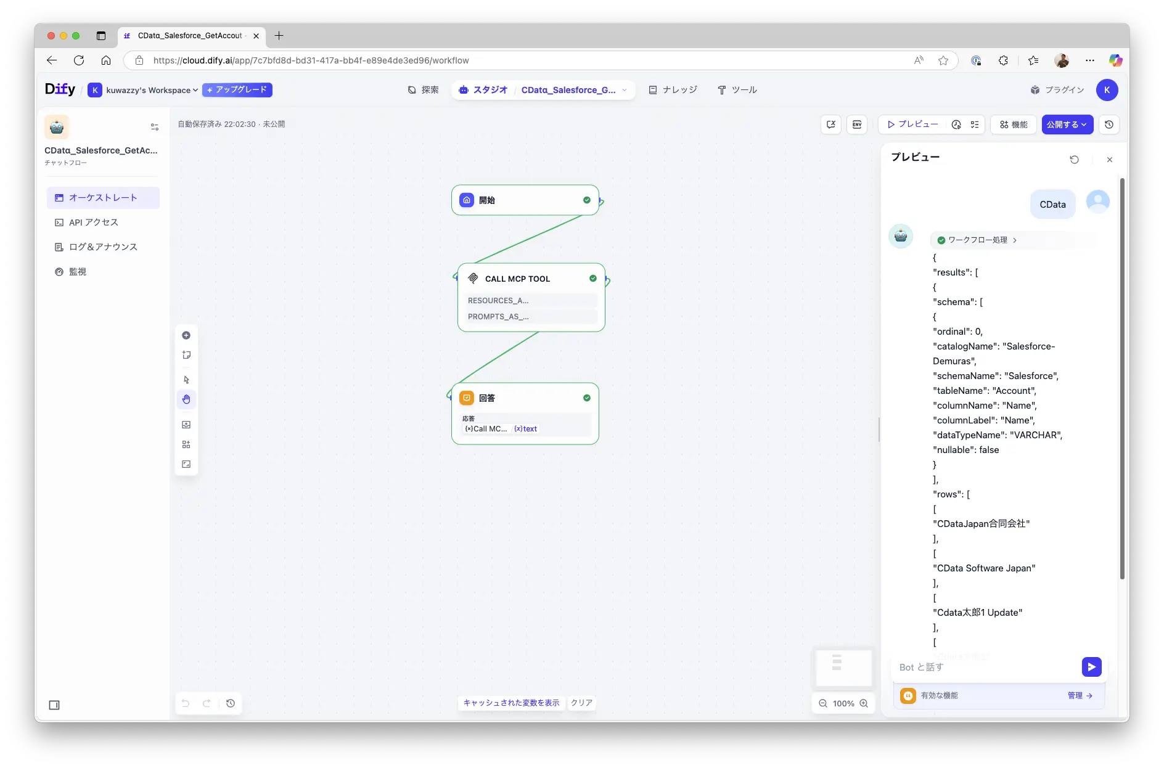Open version history in top toolbar
1164x768 pixels.
tap(1109, 125)
